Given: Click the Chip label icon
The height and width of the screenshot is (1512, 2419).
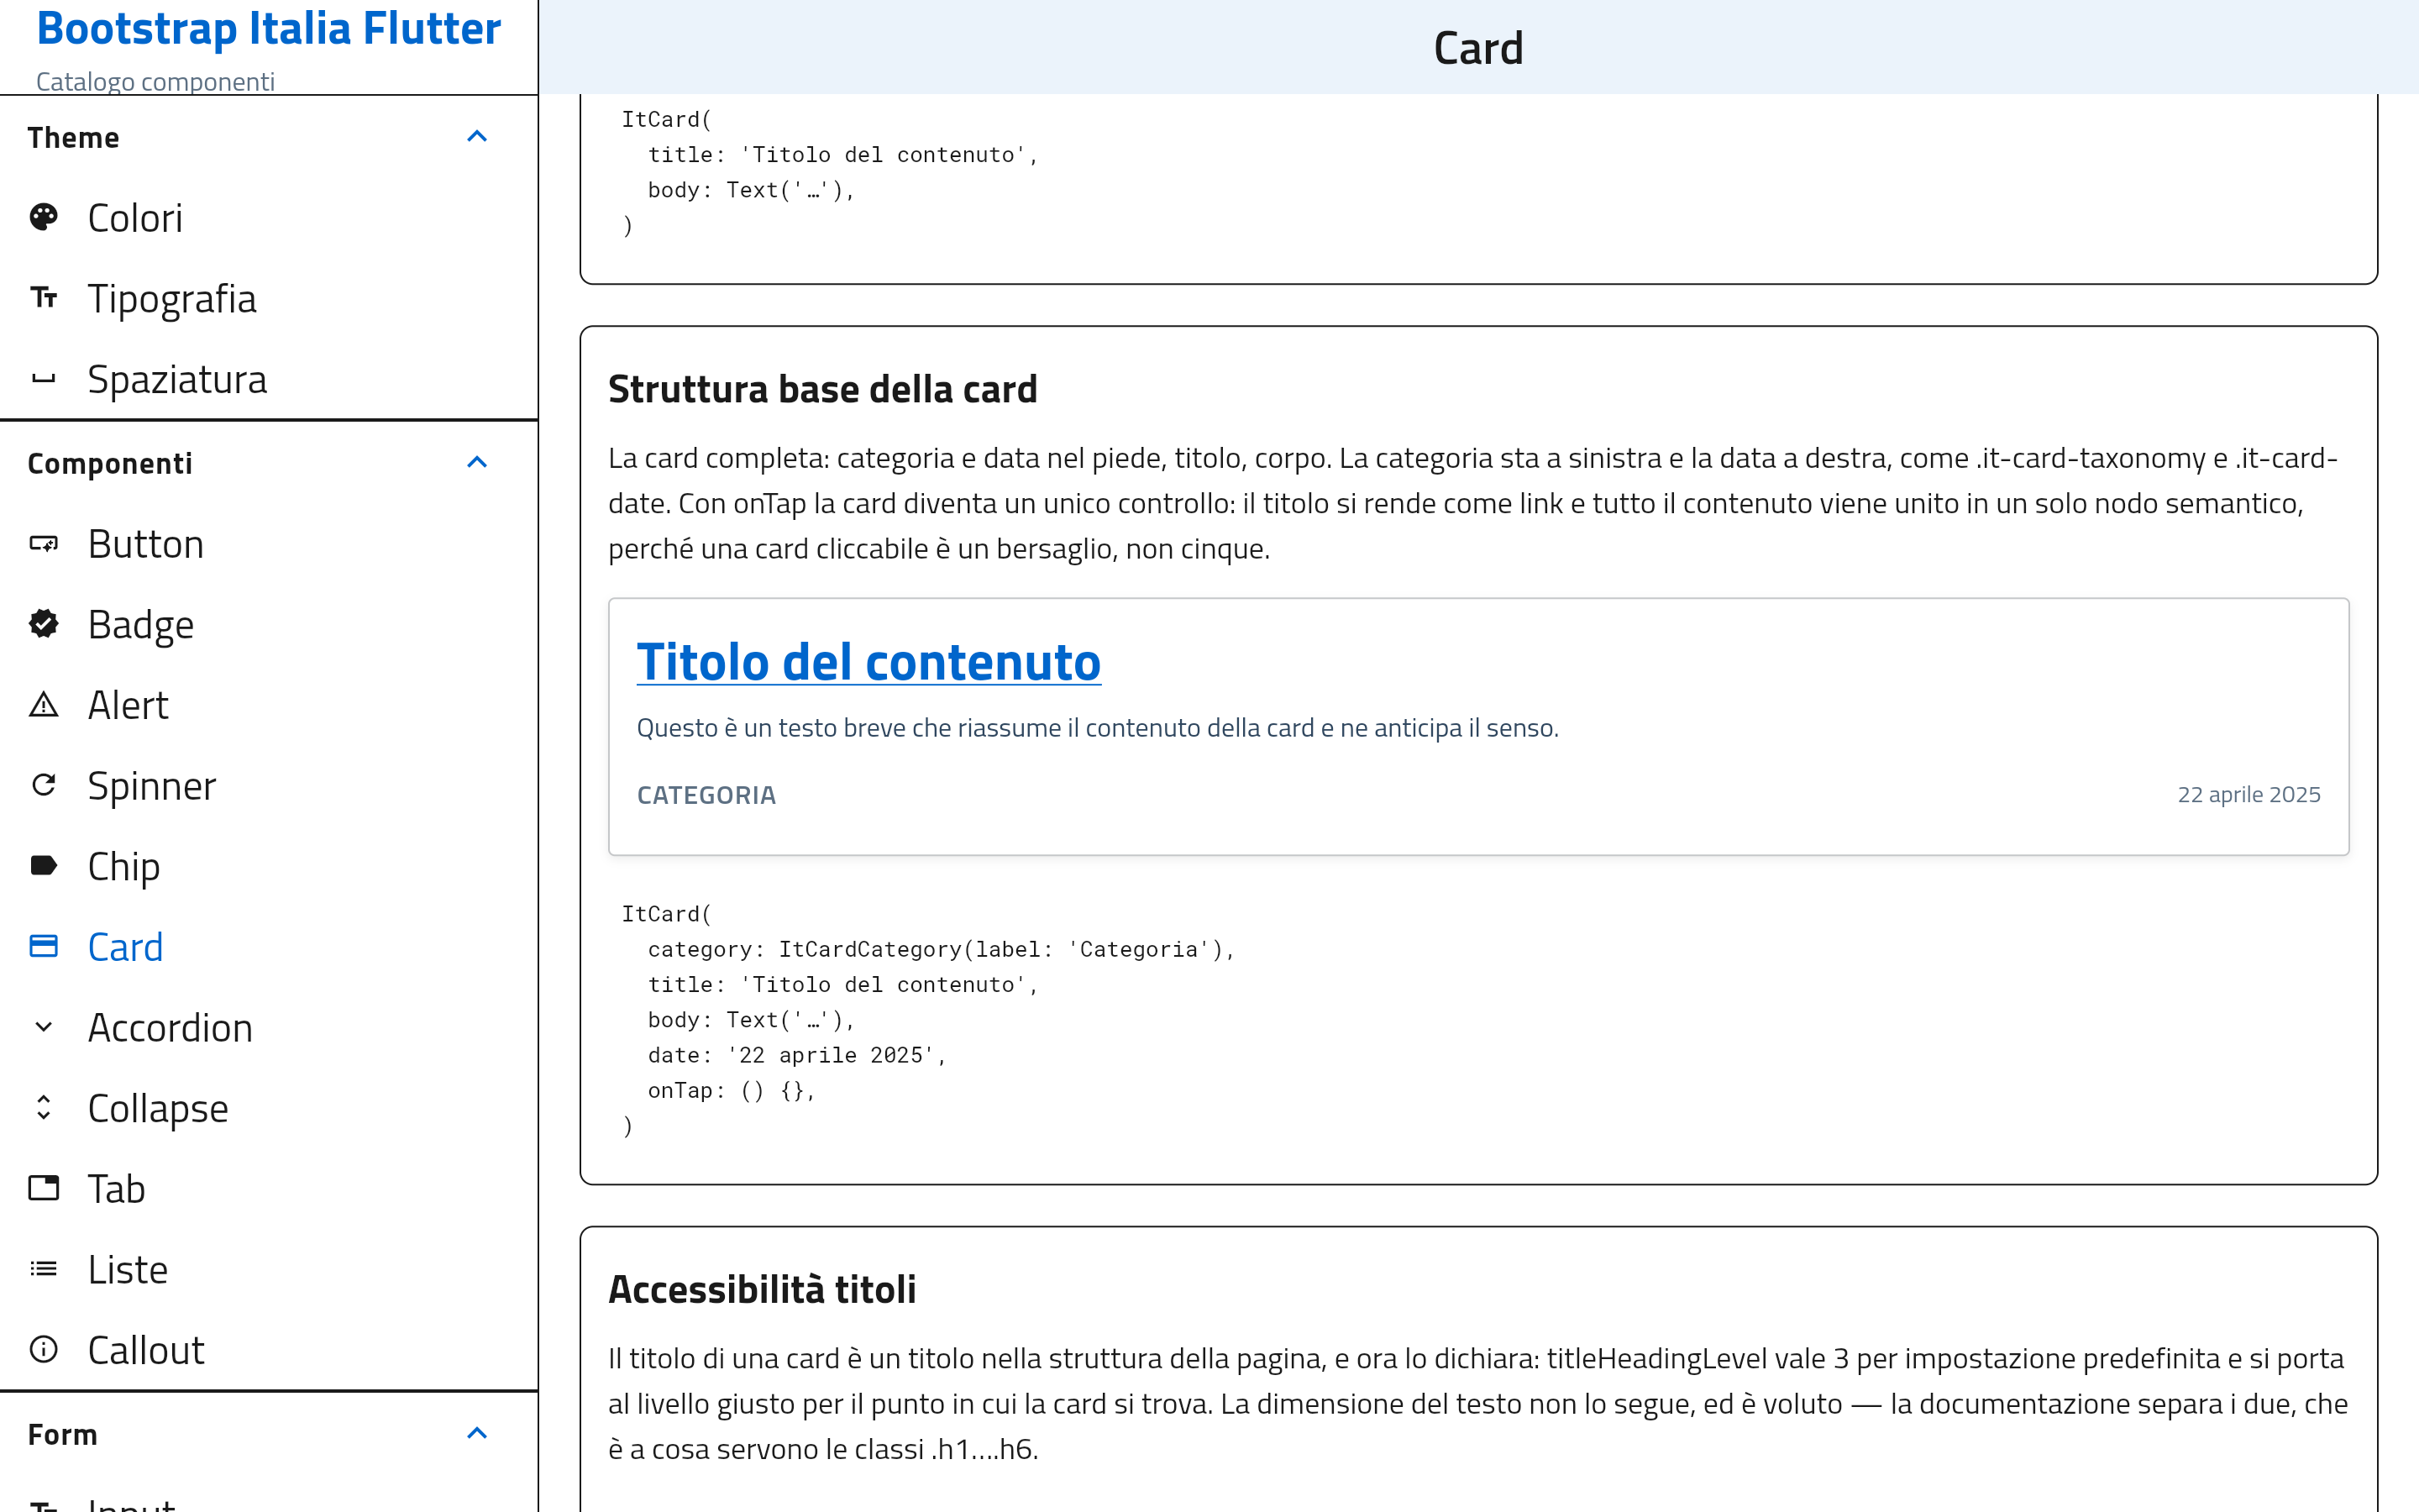Looking at the screenshot, I should pos(43,866).
